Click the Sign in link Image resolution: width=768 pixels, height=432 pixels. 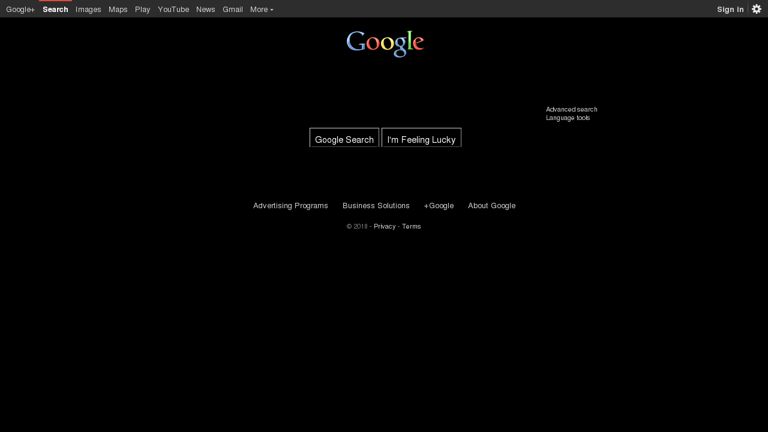coord(730,9)
